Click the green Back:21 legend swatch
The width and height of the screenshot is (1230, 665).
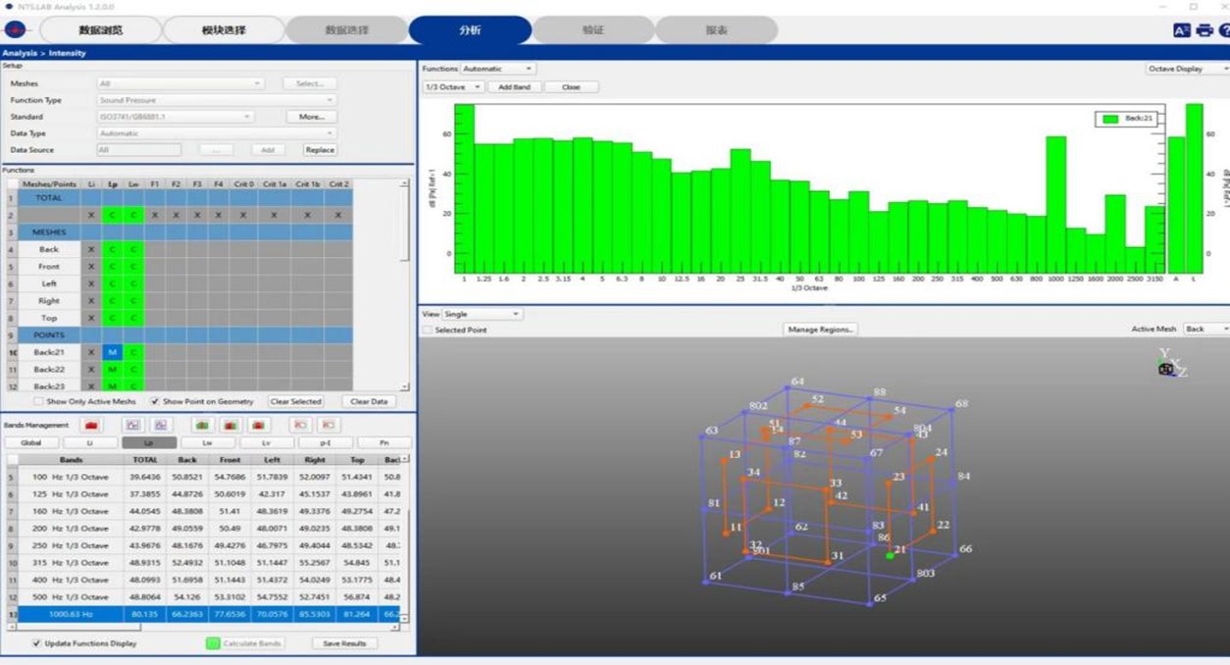pyautogui.click(x=1110, y=119)
